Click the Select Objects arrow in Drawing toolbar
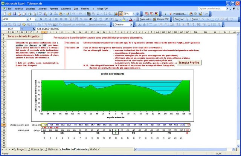The height and width of the screenshot is (156, 241). [x=188, y=19]
